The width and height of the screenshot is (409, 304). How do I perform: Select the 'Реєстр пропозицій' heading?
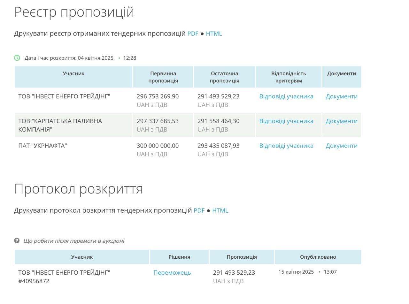[x=74, y=12]
